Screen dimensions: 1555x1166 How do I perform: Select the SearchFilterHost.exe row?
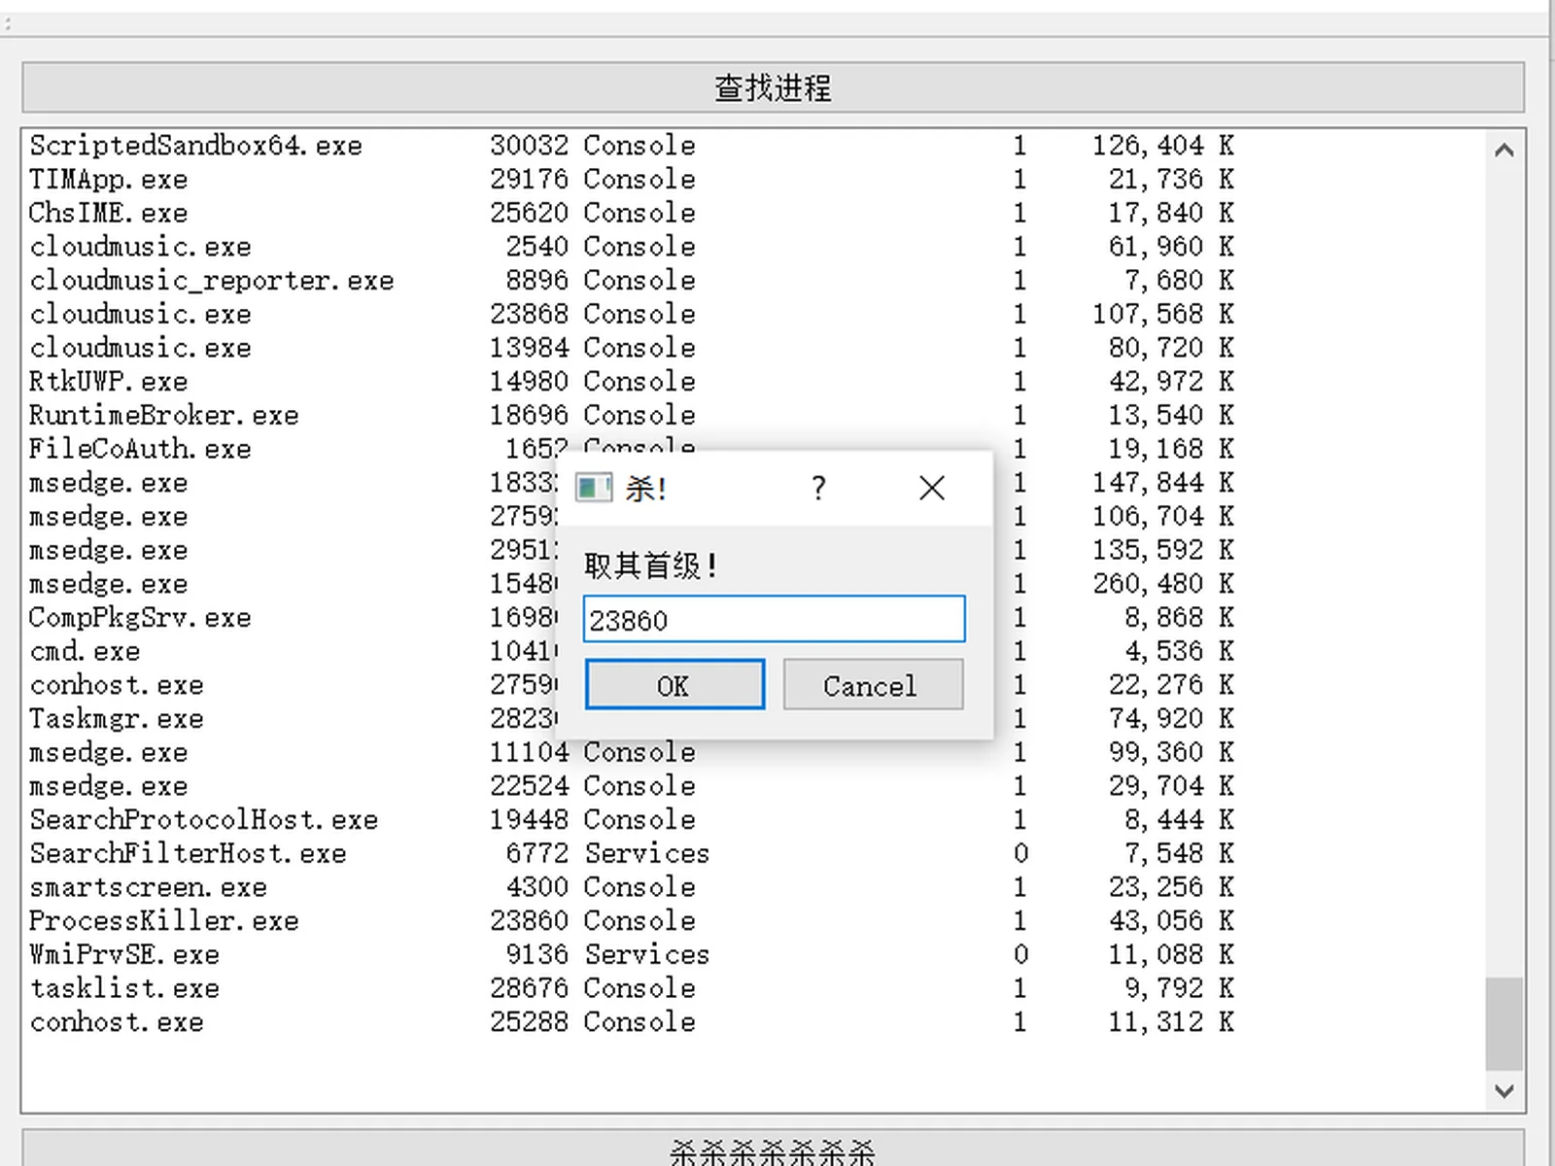click(632, 854)
